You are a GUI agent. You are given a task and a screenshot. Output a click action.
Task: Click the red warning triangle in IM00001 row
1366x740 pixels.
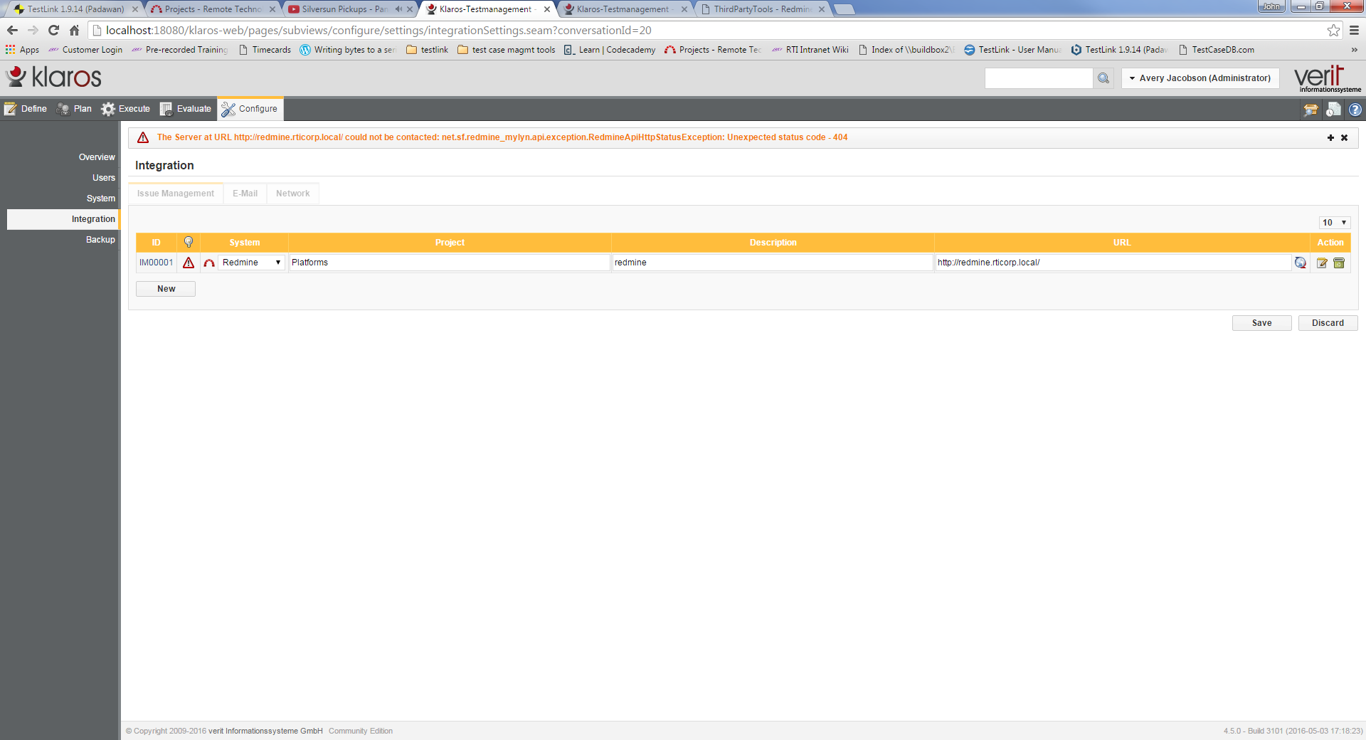tap(189, 263)
